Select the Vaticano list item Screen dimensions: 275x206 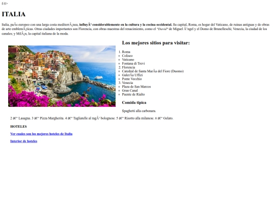128,60
